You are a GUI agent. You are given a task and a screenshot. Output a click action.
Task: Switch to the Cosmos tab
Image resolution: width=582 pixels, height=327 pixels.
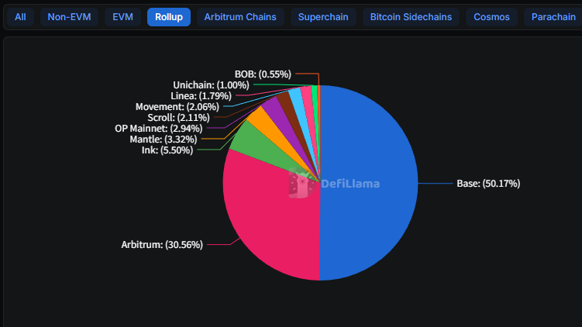pos(492,17)
